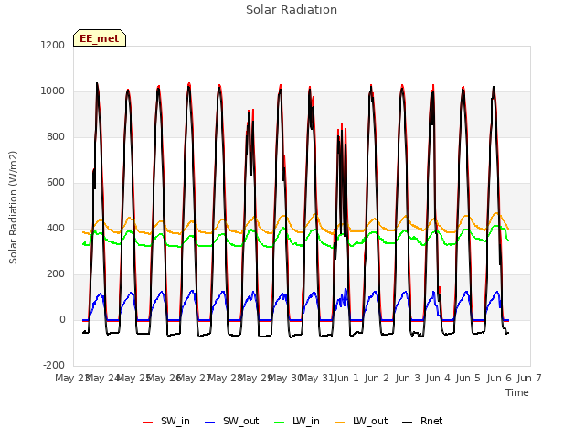This screenshot has height=439, width=585.
Task: Click the Jun 2 x-axis tick label
Action: [x=377, y=378]
